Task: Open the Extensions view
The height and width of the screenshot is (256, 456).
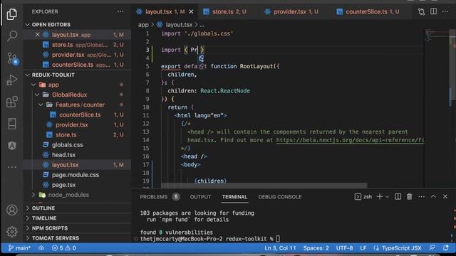Action: click(x=11, y=102)
